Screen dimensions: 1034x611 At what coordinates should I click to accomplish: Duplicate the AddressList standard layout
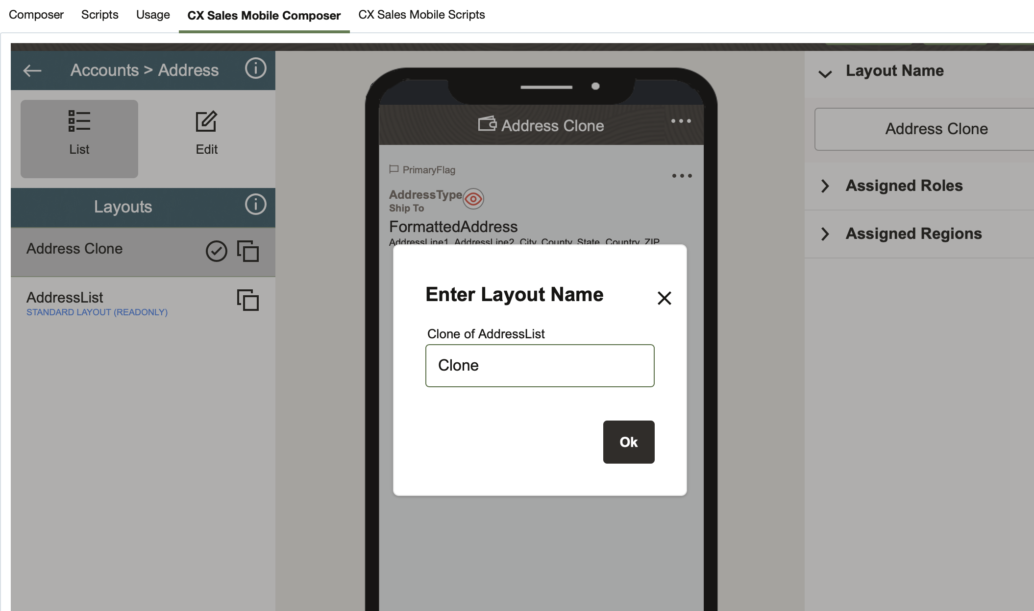pyautogui.click(x=248, y=300)
